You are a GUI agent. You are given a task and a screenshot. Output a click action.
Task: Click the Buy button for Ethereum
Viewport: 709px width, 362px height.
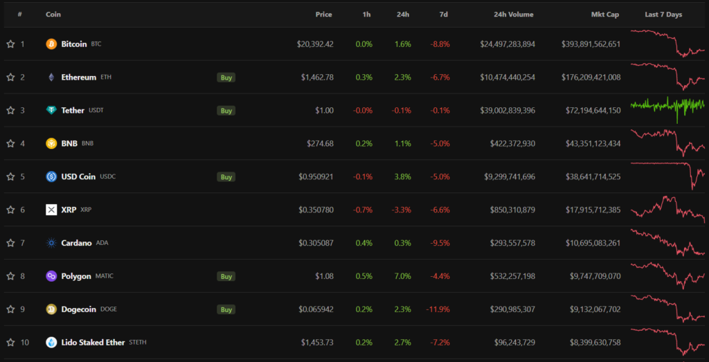[x=226, y=78]
